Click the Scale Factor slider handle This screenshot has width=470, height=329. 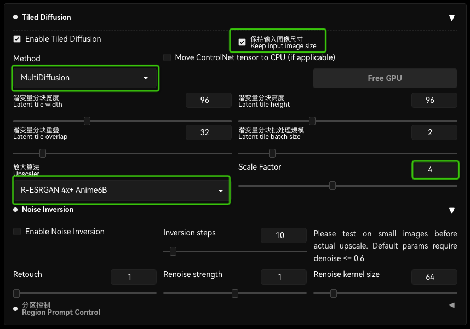point(333,186)
